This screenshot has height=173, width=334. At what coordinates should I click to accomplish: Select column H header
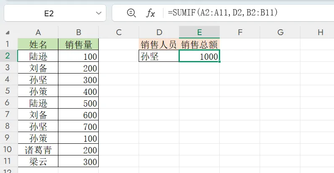coord(317,32)
